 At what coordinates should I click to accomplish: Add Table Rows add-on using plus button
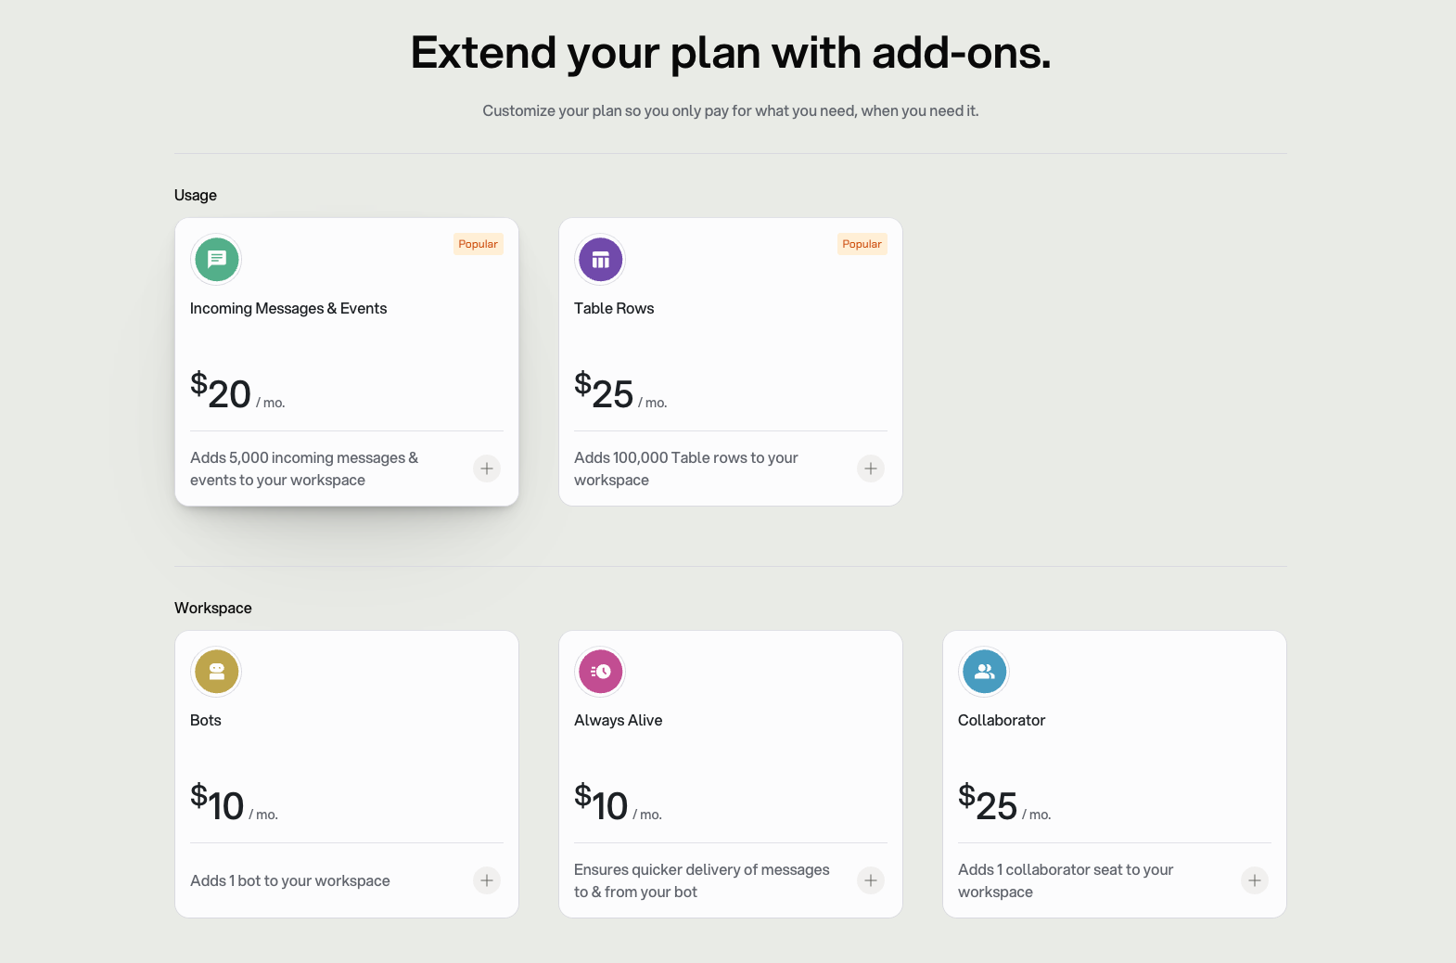pos(871,469)
